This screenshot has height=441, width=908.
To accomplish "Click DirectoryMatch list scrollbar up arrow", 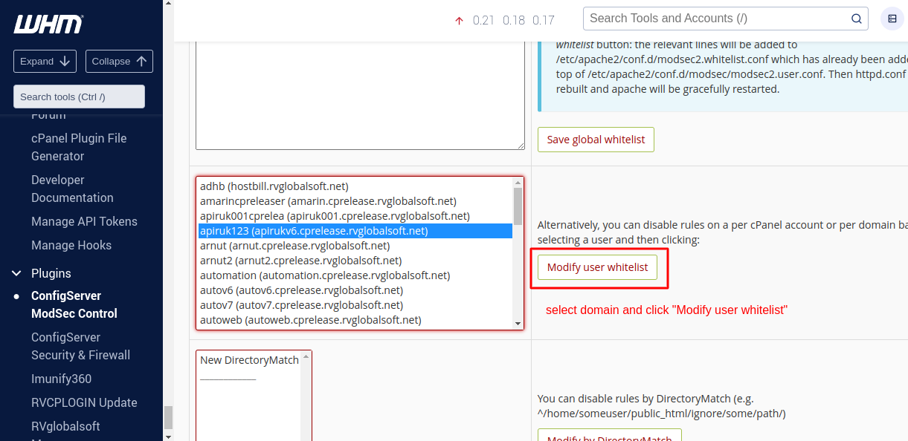I will (306, 356).
